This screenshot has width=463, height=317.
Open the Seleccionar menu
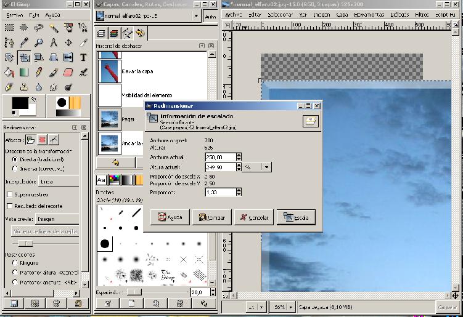281,14
